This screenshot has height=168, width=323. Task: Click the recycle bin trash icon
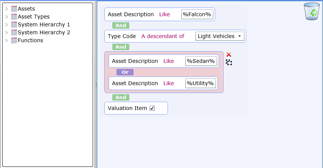[x=312, y=11]
